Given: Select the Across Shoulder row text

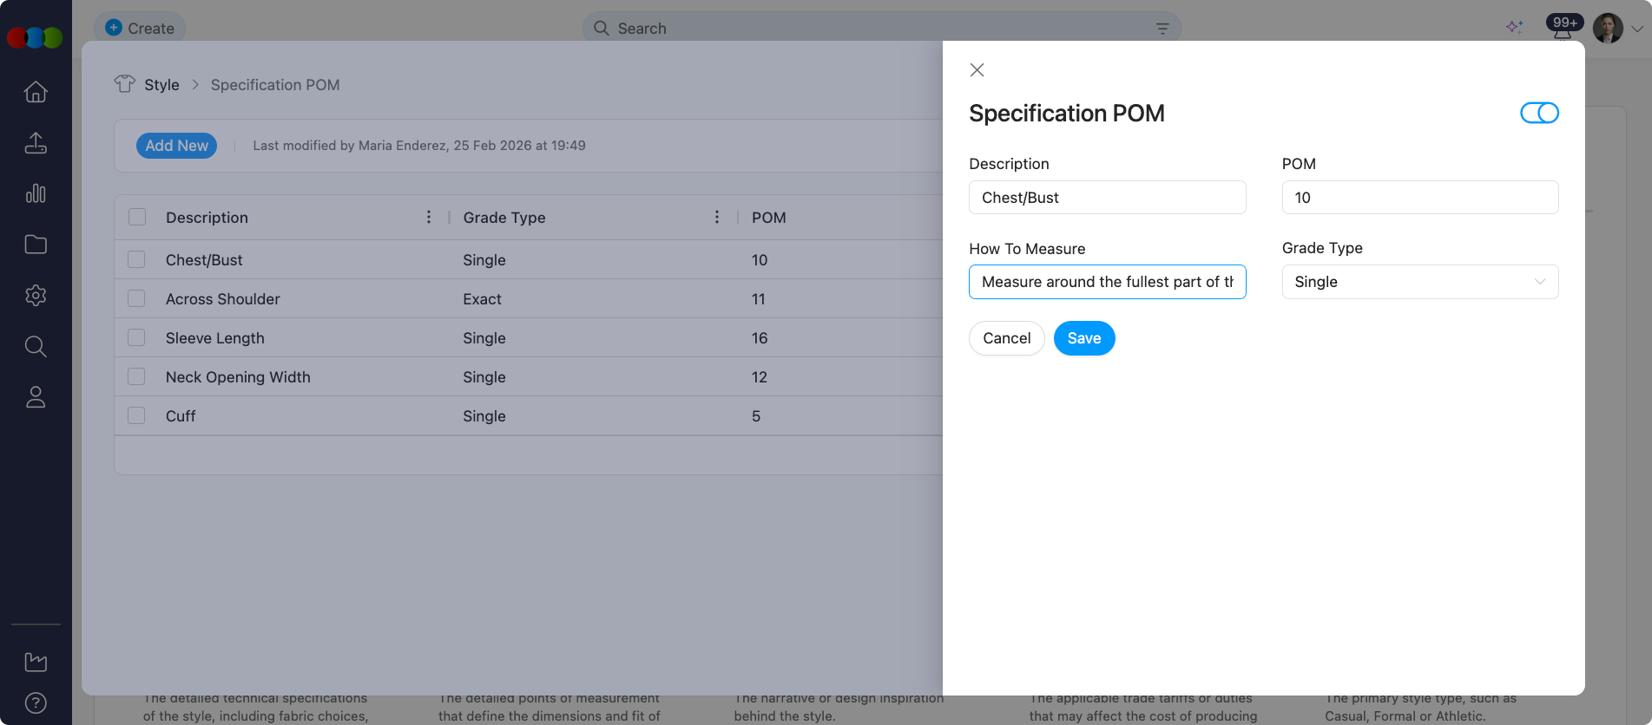Looking at the screenshot, I should 223,299.
